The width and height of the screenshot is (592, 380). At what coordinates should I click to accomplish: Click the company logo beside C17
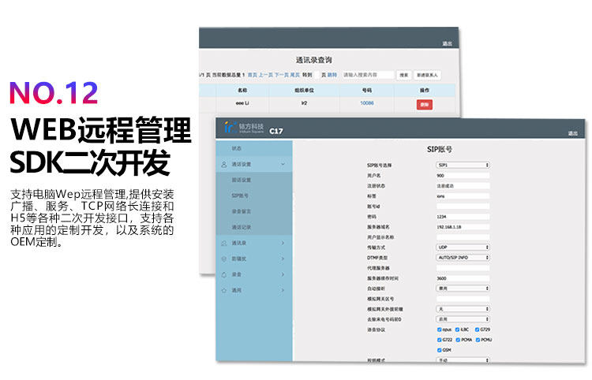point(244,128)
